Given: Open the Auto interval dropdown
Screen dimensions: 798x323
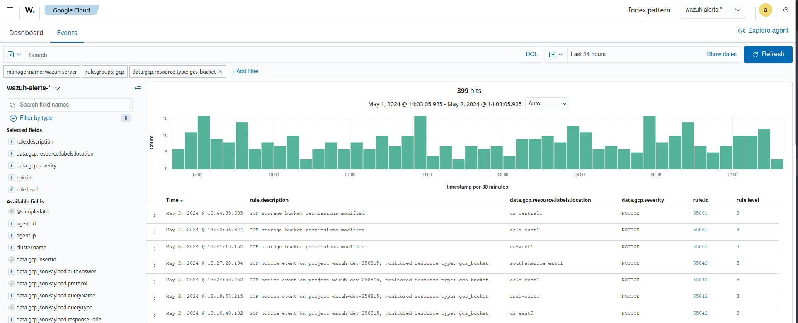Looking at the screenshot, I should pos(547,104).
